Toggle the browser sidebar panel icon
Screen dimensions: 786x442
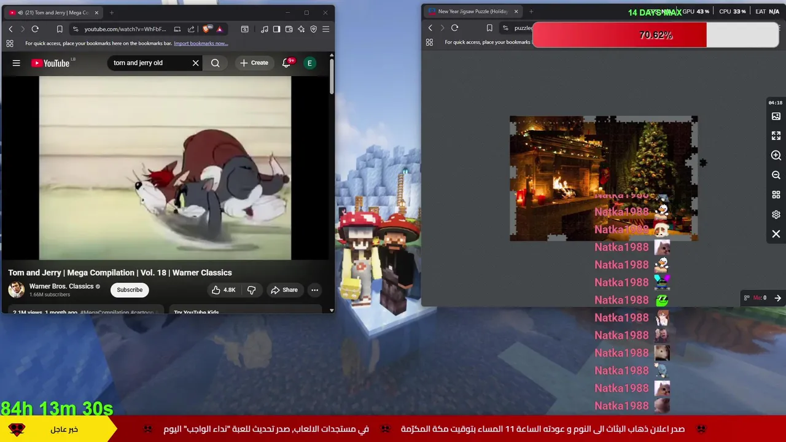coord(277,29)
